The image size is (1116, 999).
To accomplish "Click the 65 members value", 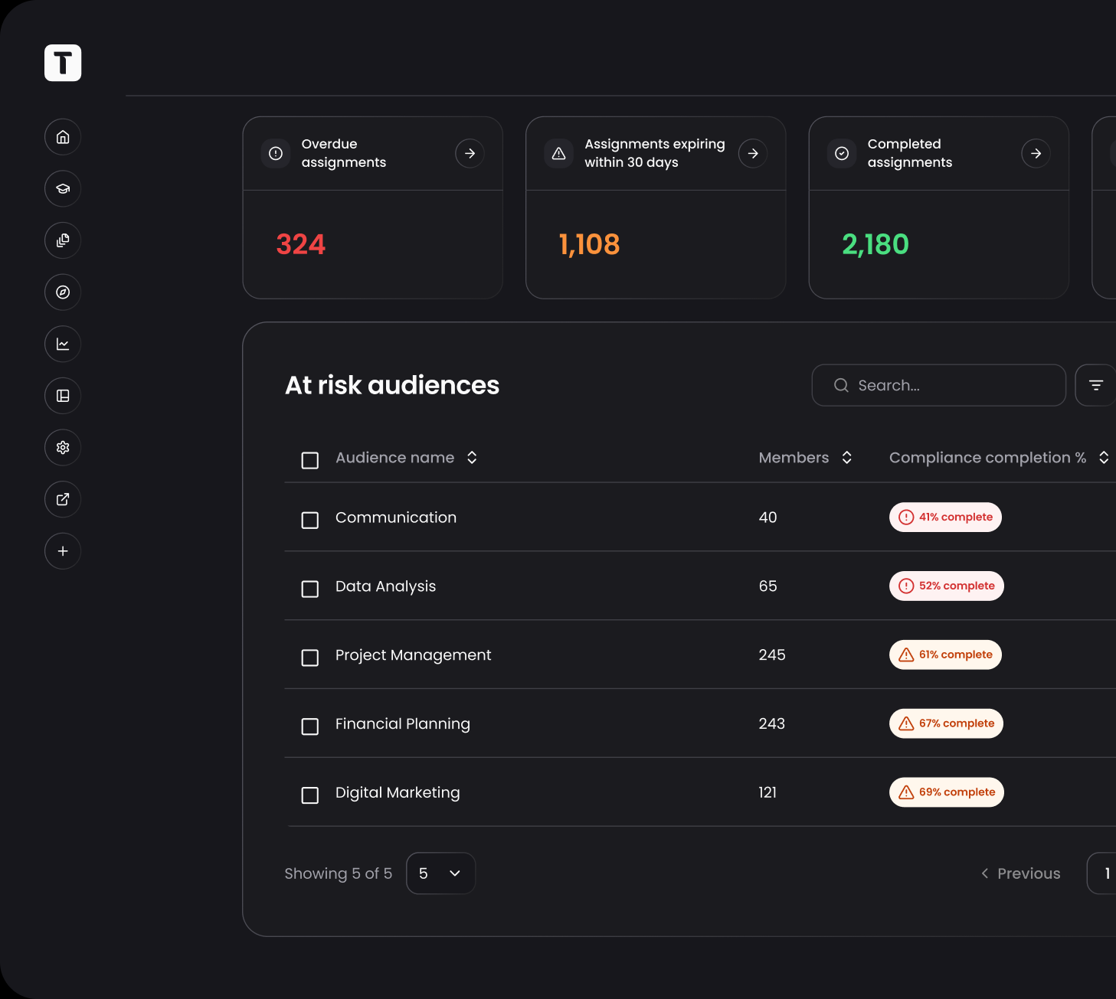I will 768,586.
